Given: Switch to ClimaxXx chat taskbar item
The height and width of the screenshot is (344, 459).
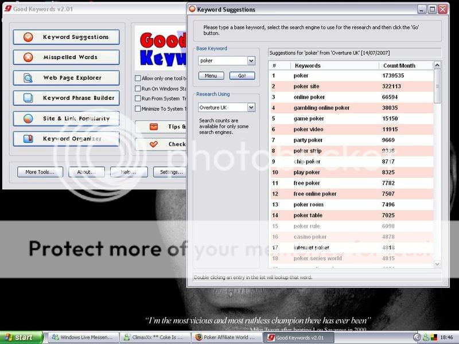Looking at the screenshot, I should [155, 338].
